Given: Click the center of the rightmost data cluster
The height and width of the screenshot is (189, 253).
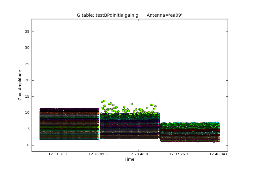Looking at the screenshot, I should click(190, 132).
